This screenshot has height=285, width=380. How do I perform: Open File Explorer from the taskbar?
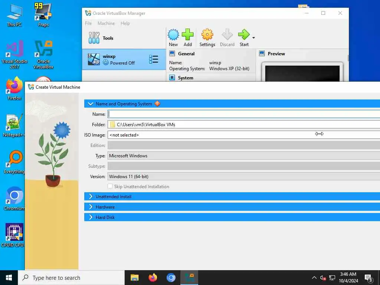pos(134,278)
